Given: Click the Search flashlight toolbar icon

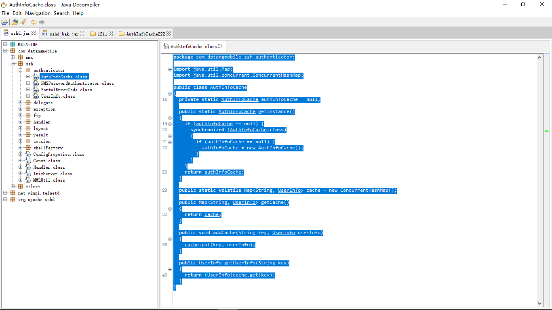Looking at the screenshot, I should (23, 22).
